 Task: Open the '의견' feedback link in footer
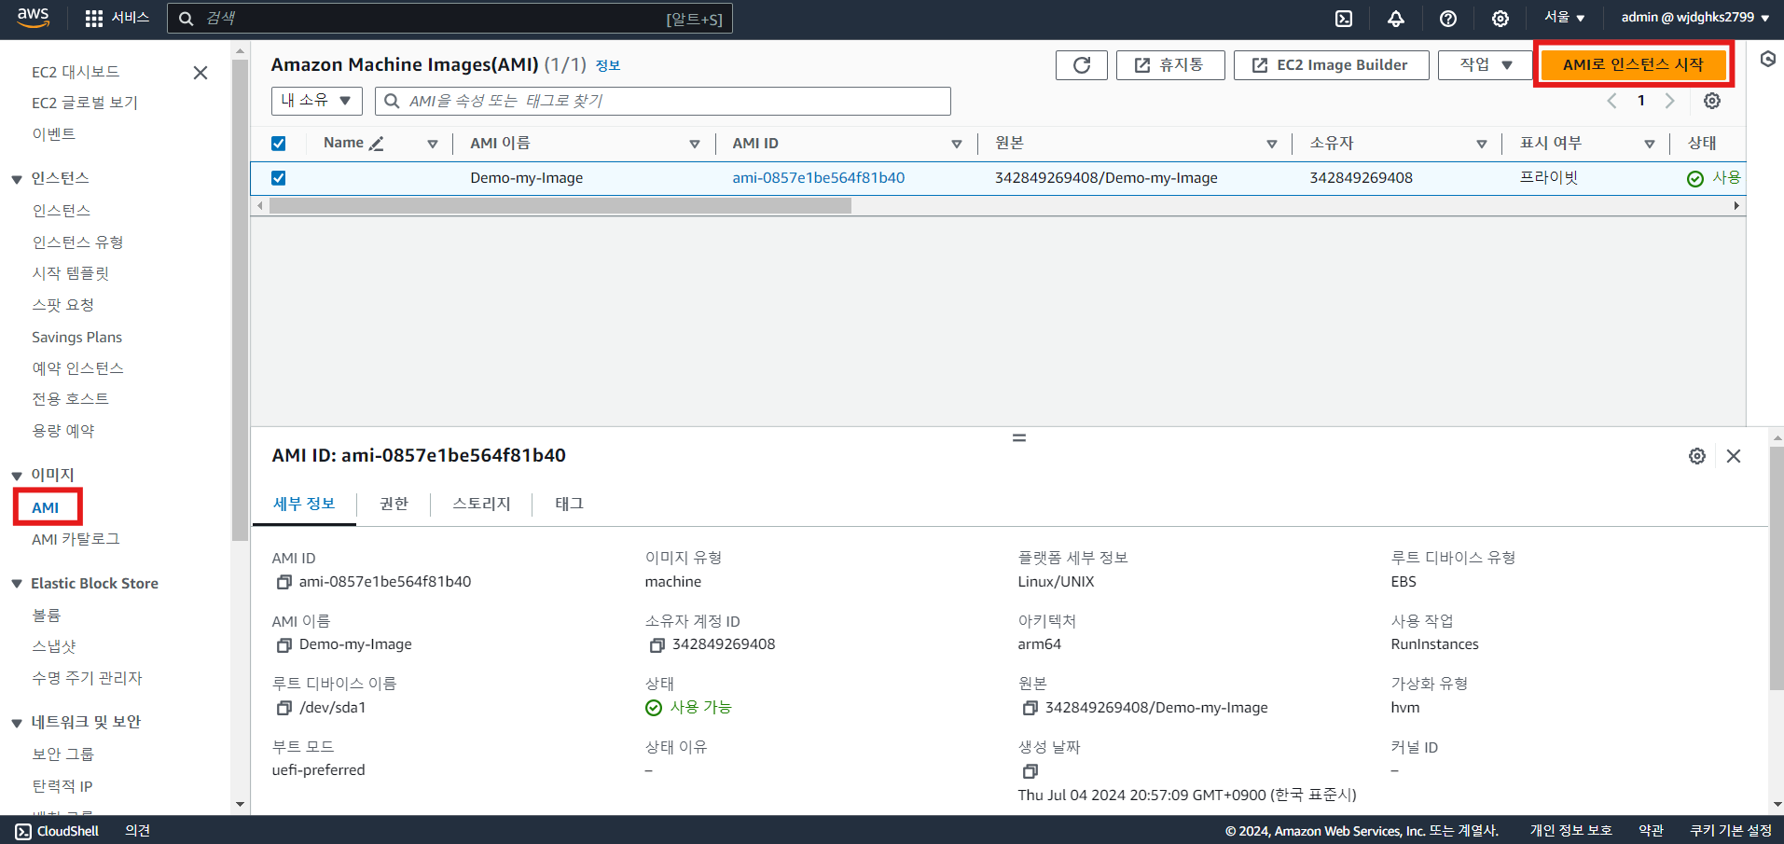coord(138,831)
